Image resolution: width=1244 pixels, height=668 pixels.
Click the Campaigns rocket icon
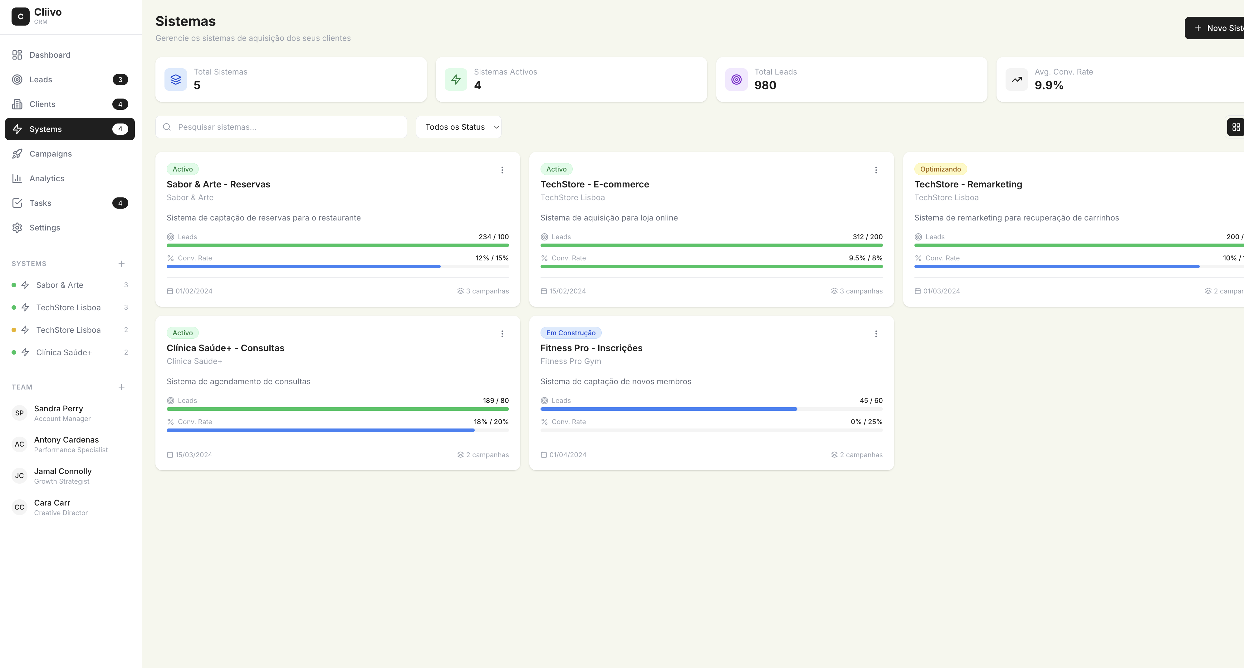click(17, 154)
